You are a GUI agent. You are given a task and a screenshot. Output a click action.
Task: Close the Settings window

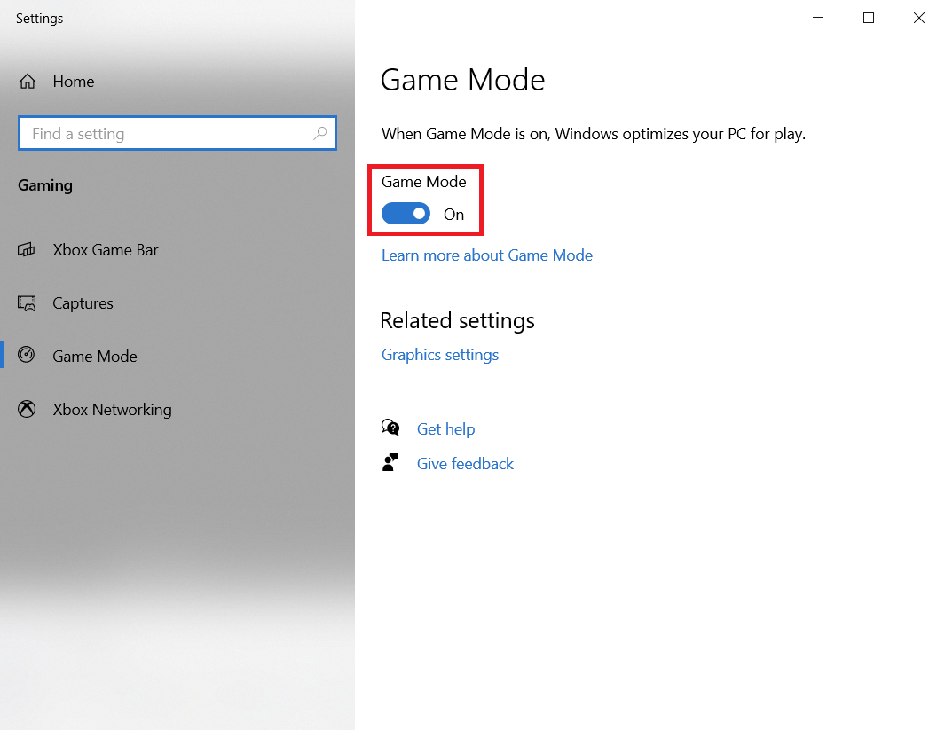[919, 18]
